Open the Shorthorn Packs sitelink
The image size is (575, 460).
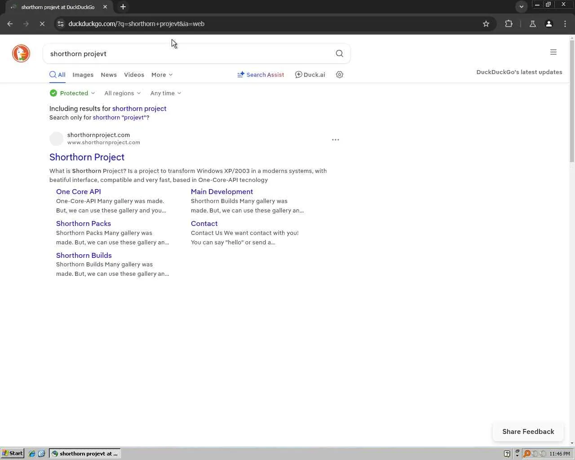click(x=84, y=224)
